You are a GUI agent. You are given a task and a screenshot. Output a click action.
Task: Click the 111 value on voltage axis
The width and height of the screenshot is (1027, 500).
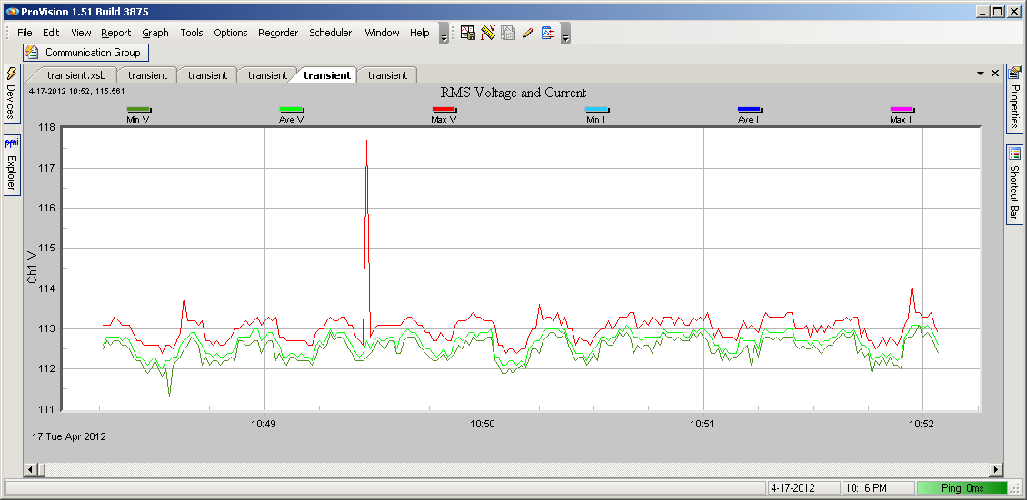tap(48, 410)
